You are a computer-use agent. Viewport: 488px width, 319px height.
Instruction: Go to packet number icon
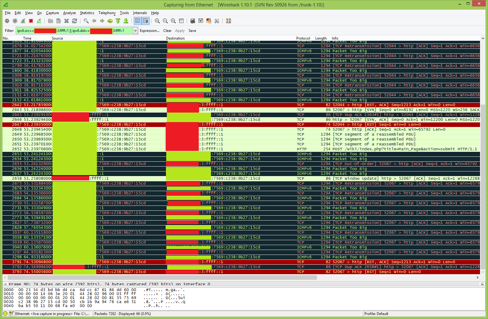pyautogui.click(x=110, y=21)
